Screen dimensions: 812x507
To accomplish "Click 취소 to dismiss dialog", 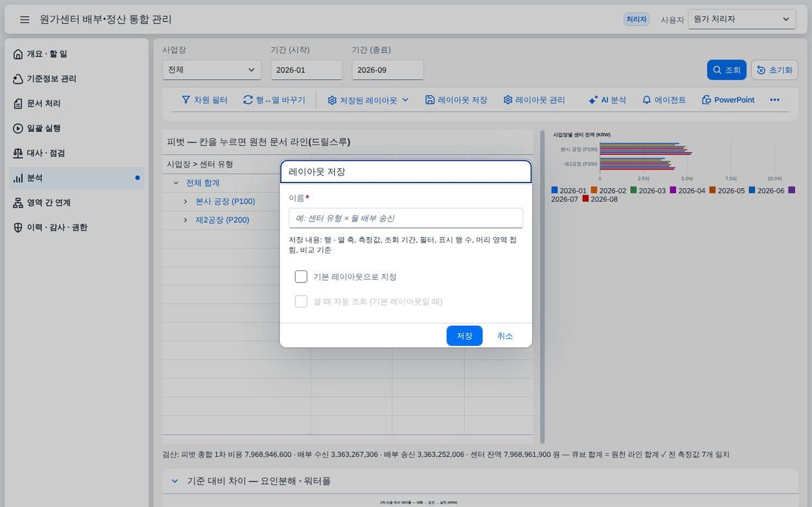I will click(x=505, y=336).
